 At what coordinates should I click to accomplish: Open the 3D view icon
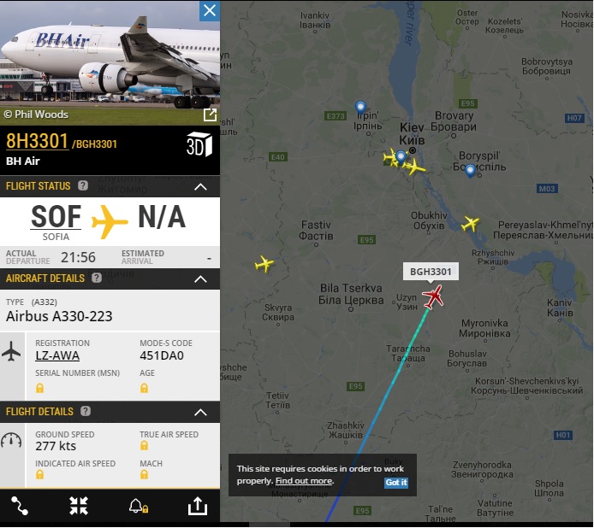[199, 144]
